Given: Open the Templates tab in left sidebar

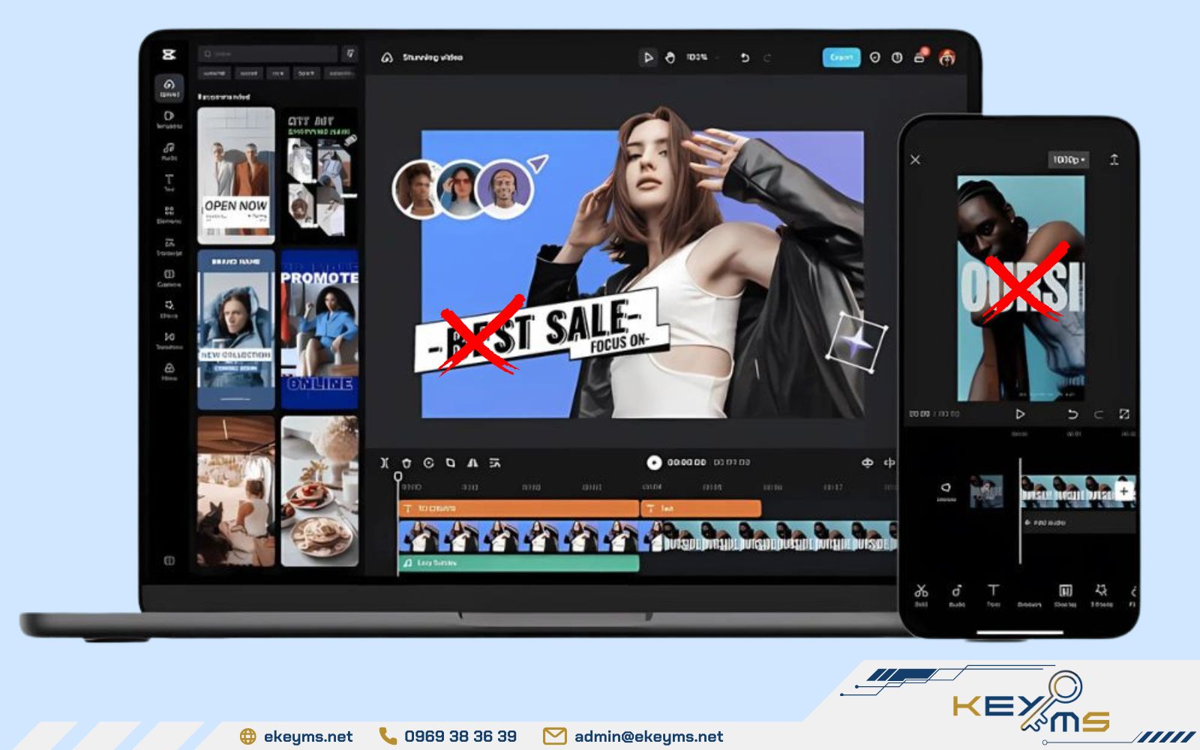Looking at the screenshot, I should [x=169, y=118].
